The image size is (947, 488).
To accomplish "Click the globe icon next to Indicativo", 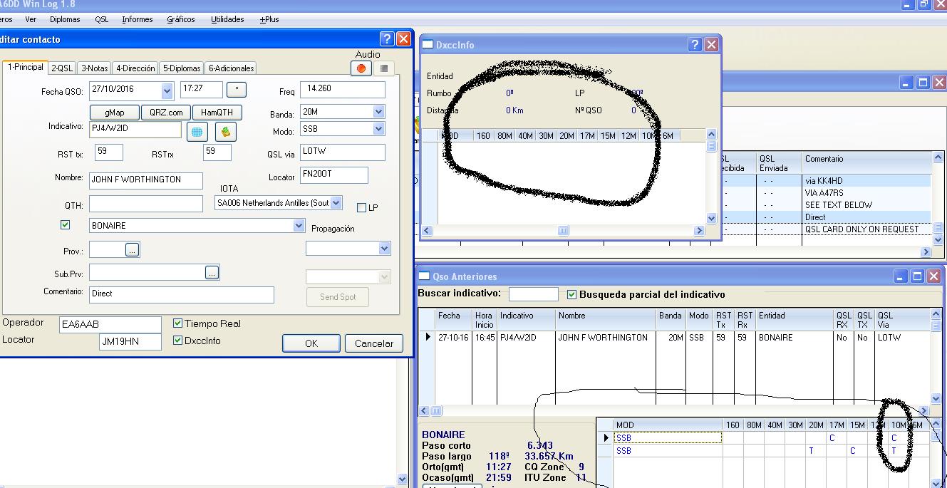I will pyautogui.click(x=197, y=132).
